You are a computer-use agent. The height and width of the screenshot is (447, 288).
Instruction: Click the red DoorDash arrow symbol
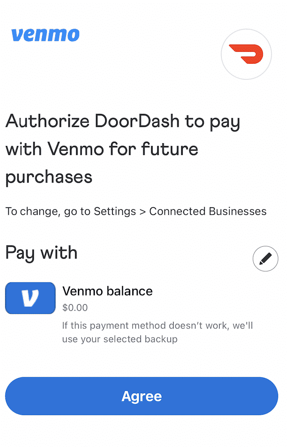pos(246,54)
